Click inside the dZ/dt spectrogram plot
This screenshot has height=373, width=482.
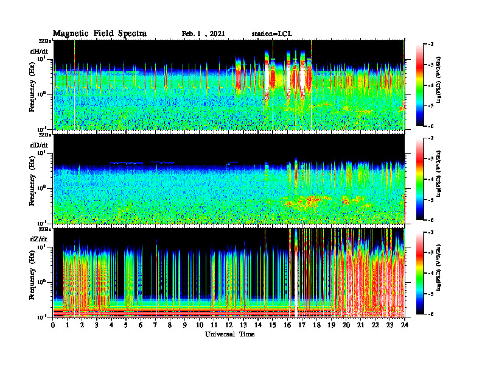229,273
